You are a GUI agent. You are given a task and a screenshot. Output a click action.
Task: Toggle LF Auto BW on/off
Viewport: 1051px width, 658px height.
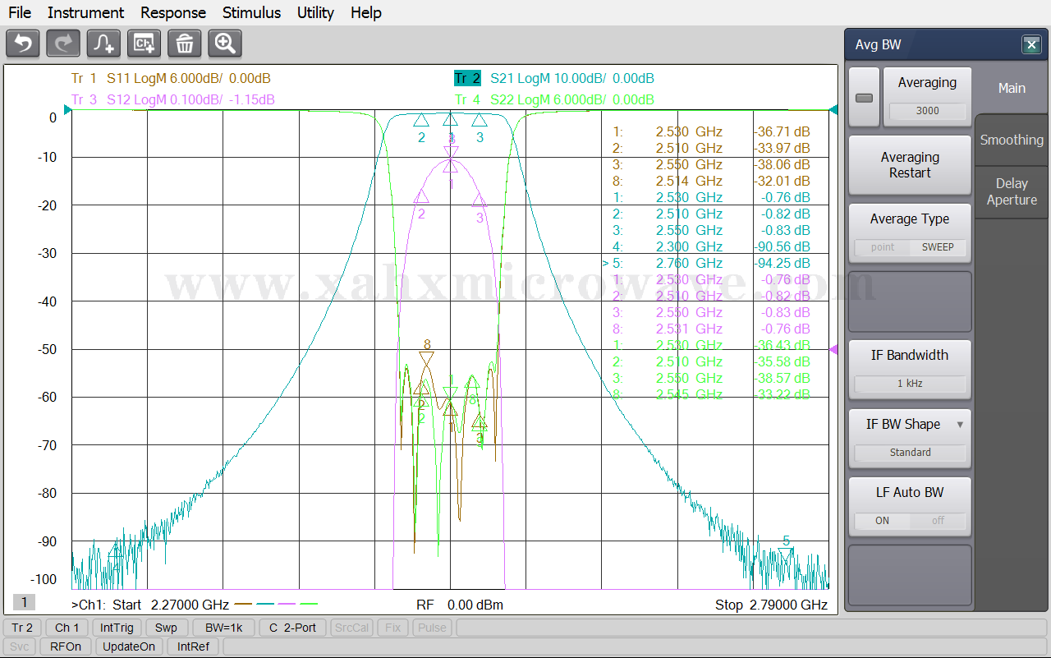910,520
